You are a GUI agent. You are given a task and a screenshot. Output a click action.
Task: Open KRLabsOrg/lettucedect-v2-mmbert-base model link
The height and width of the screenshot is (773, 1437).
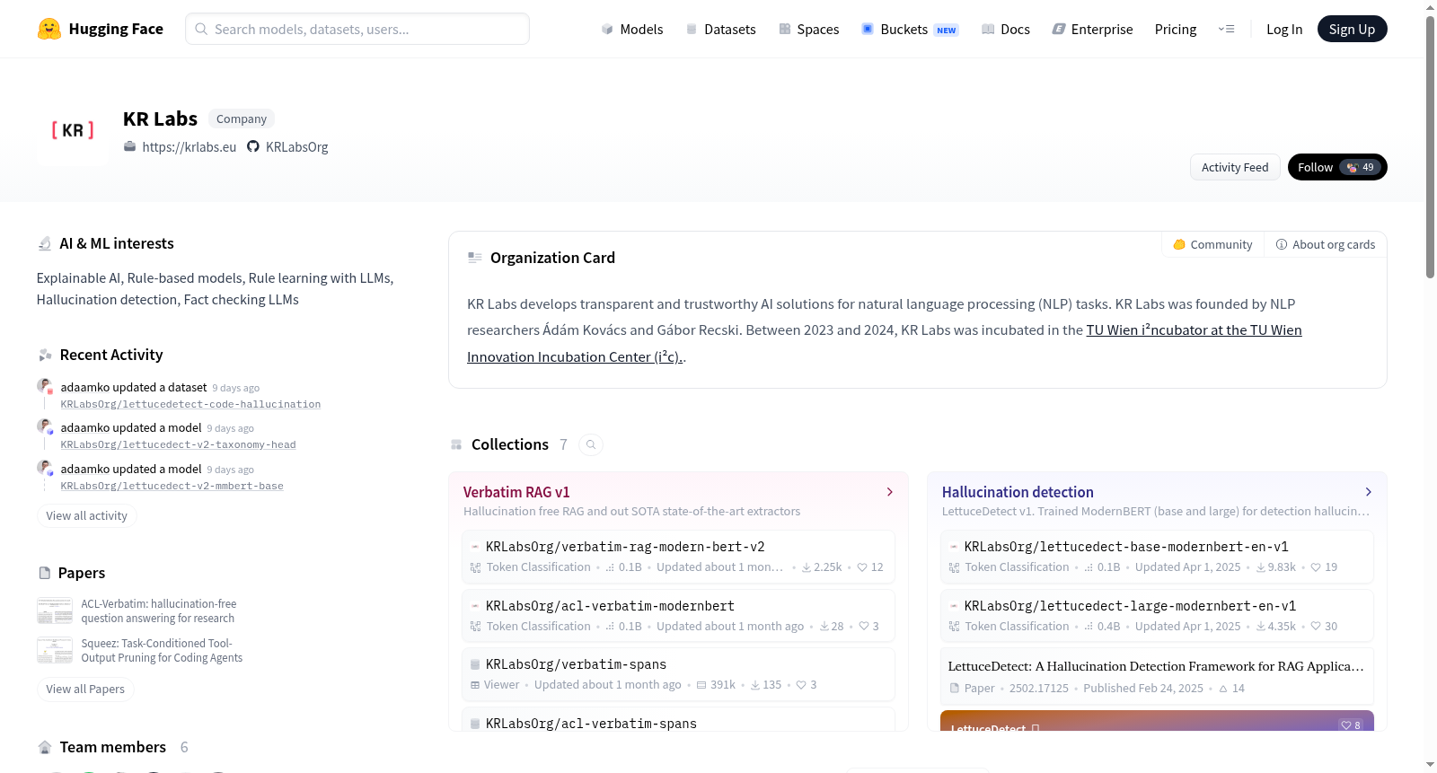[x=172, y=486]
